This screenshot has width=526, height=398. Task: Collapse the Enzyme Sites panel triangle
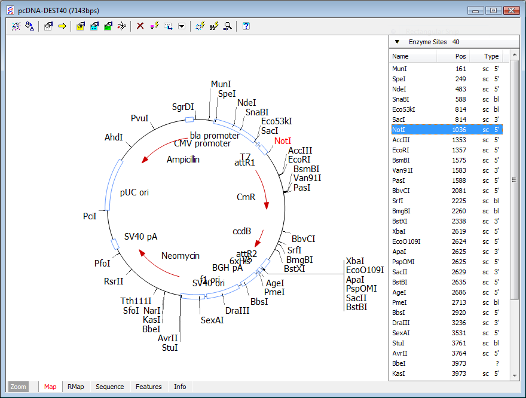click(x=397, y=42)
